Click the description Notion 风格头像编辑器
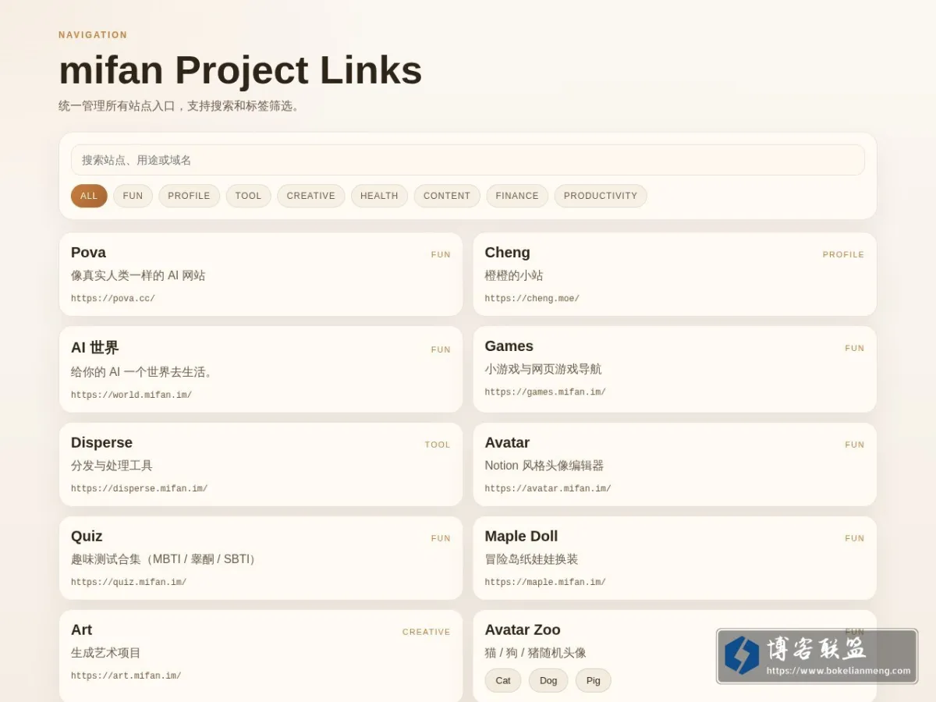 pos(544,466)
